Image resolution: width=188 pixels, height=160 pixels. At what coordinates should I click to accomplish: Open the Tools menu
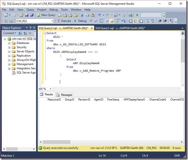[x=64, y=10]
